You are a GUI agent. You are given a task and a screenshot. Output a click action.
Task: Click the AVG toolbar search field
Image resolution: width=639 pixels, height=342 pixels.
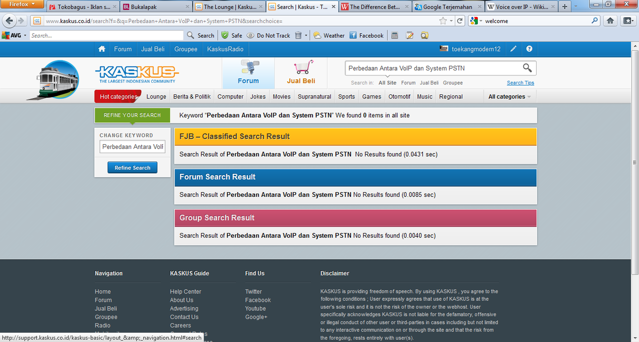(106, 35)
